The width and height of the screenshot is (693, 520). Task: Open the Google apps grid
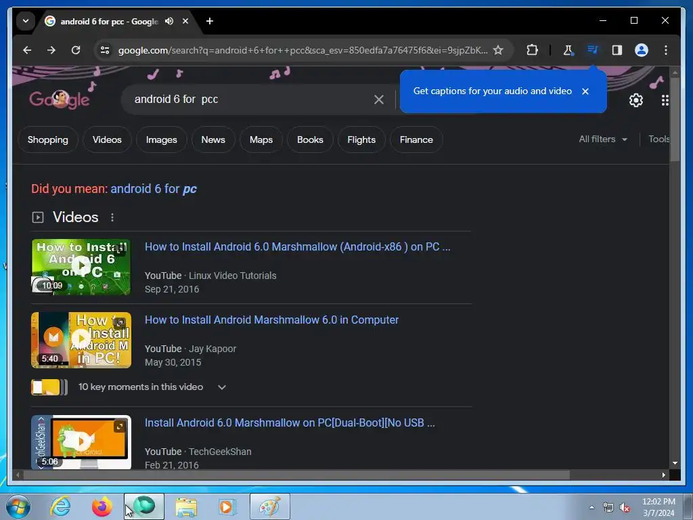coord(665,100)
